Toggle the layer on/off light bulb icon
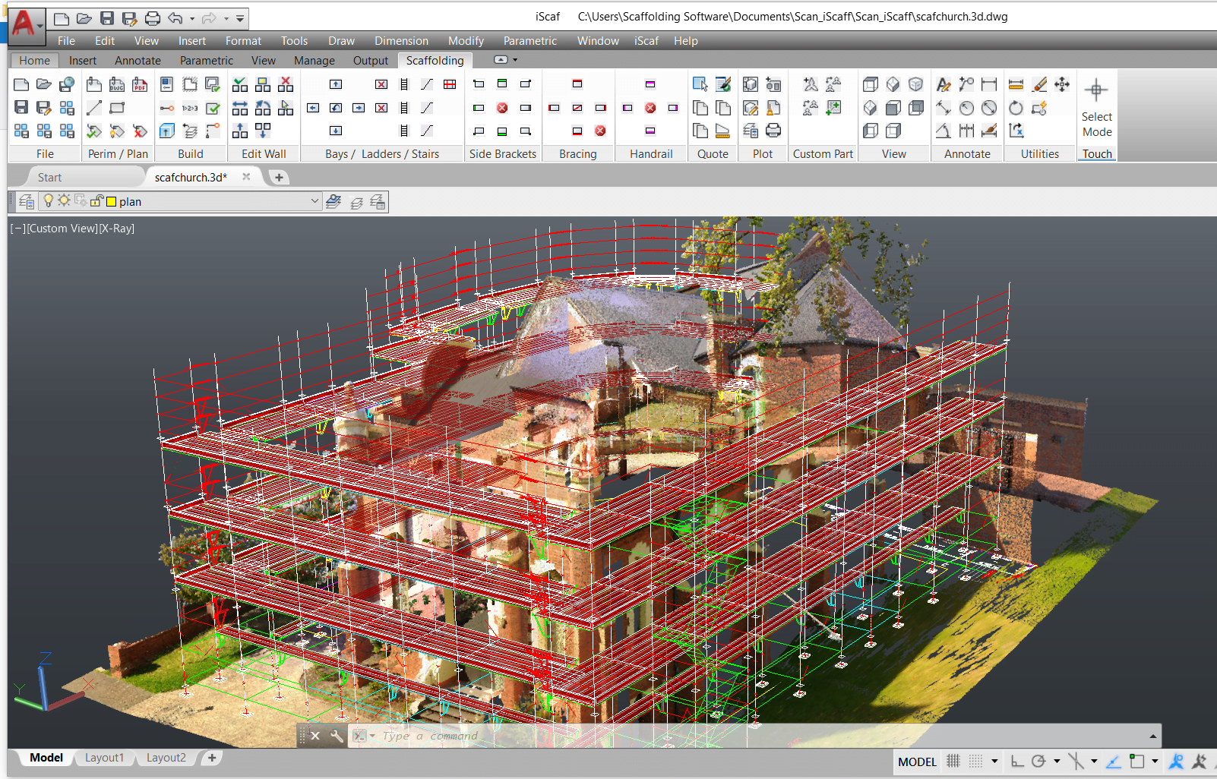 click(49, 201)
